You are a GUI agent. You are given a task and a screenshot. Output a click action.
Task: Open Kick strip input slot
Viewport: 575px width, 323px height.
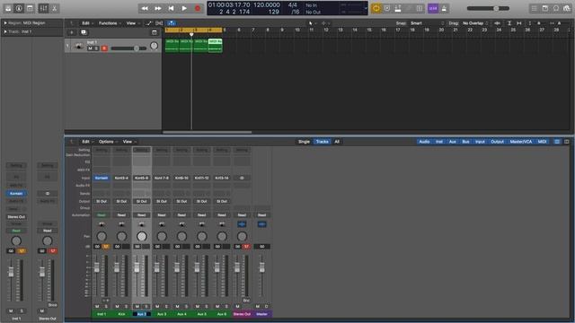121,178
